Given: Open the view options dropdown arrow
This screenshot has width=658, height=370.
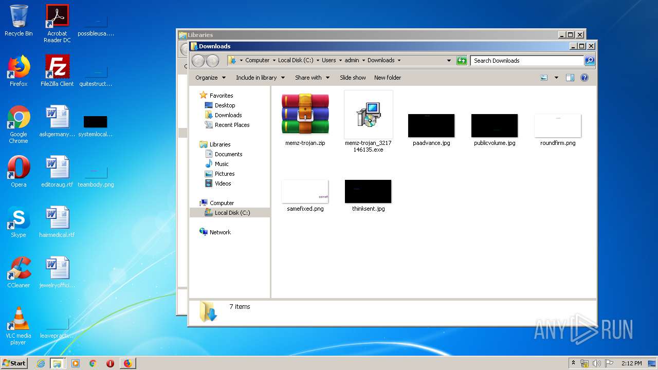Looking at the screenshot, I should tap(556, 78).
